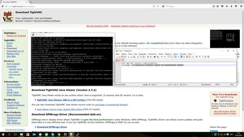Open the Task View icon on taskbar

pos(15,134)
